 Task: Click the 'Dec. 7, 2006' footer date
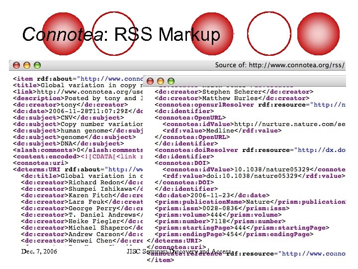[39, 252]
